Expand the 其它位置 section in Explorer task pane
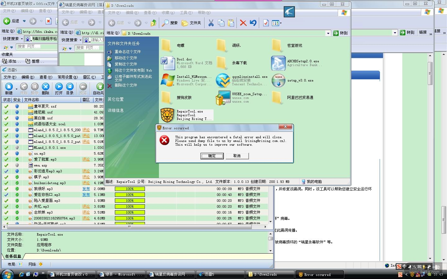 pyautogui.click(x=116, y=99)
